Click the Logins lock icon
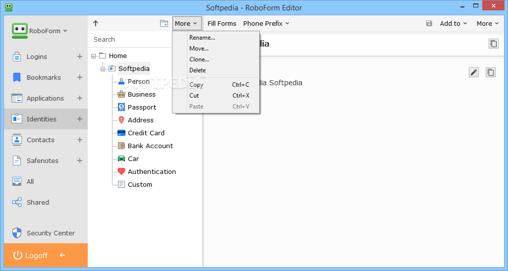 point(16,56)
